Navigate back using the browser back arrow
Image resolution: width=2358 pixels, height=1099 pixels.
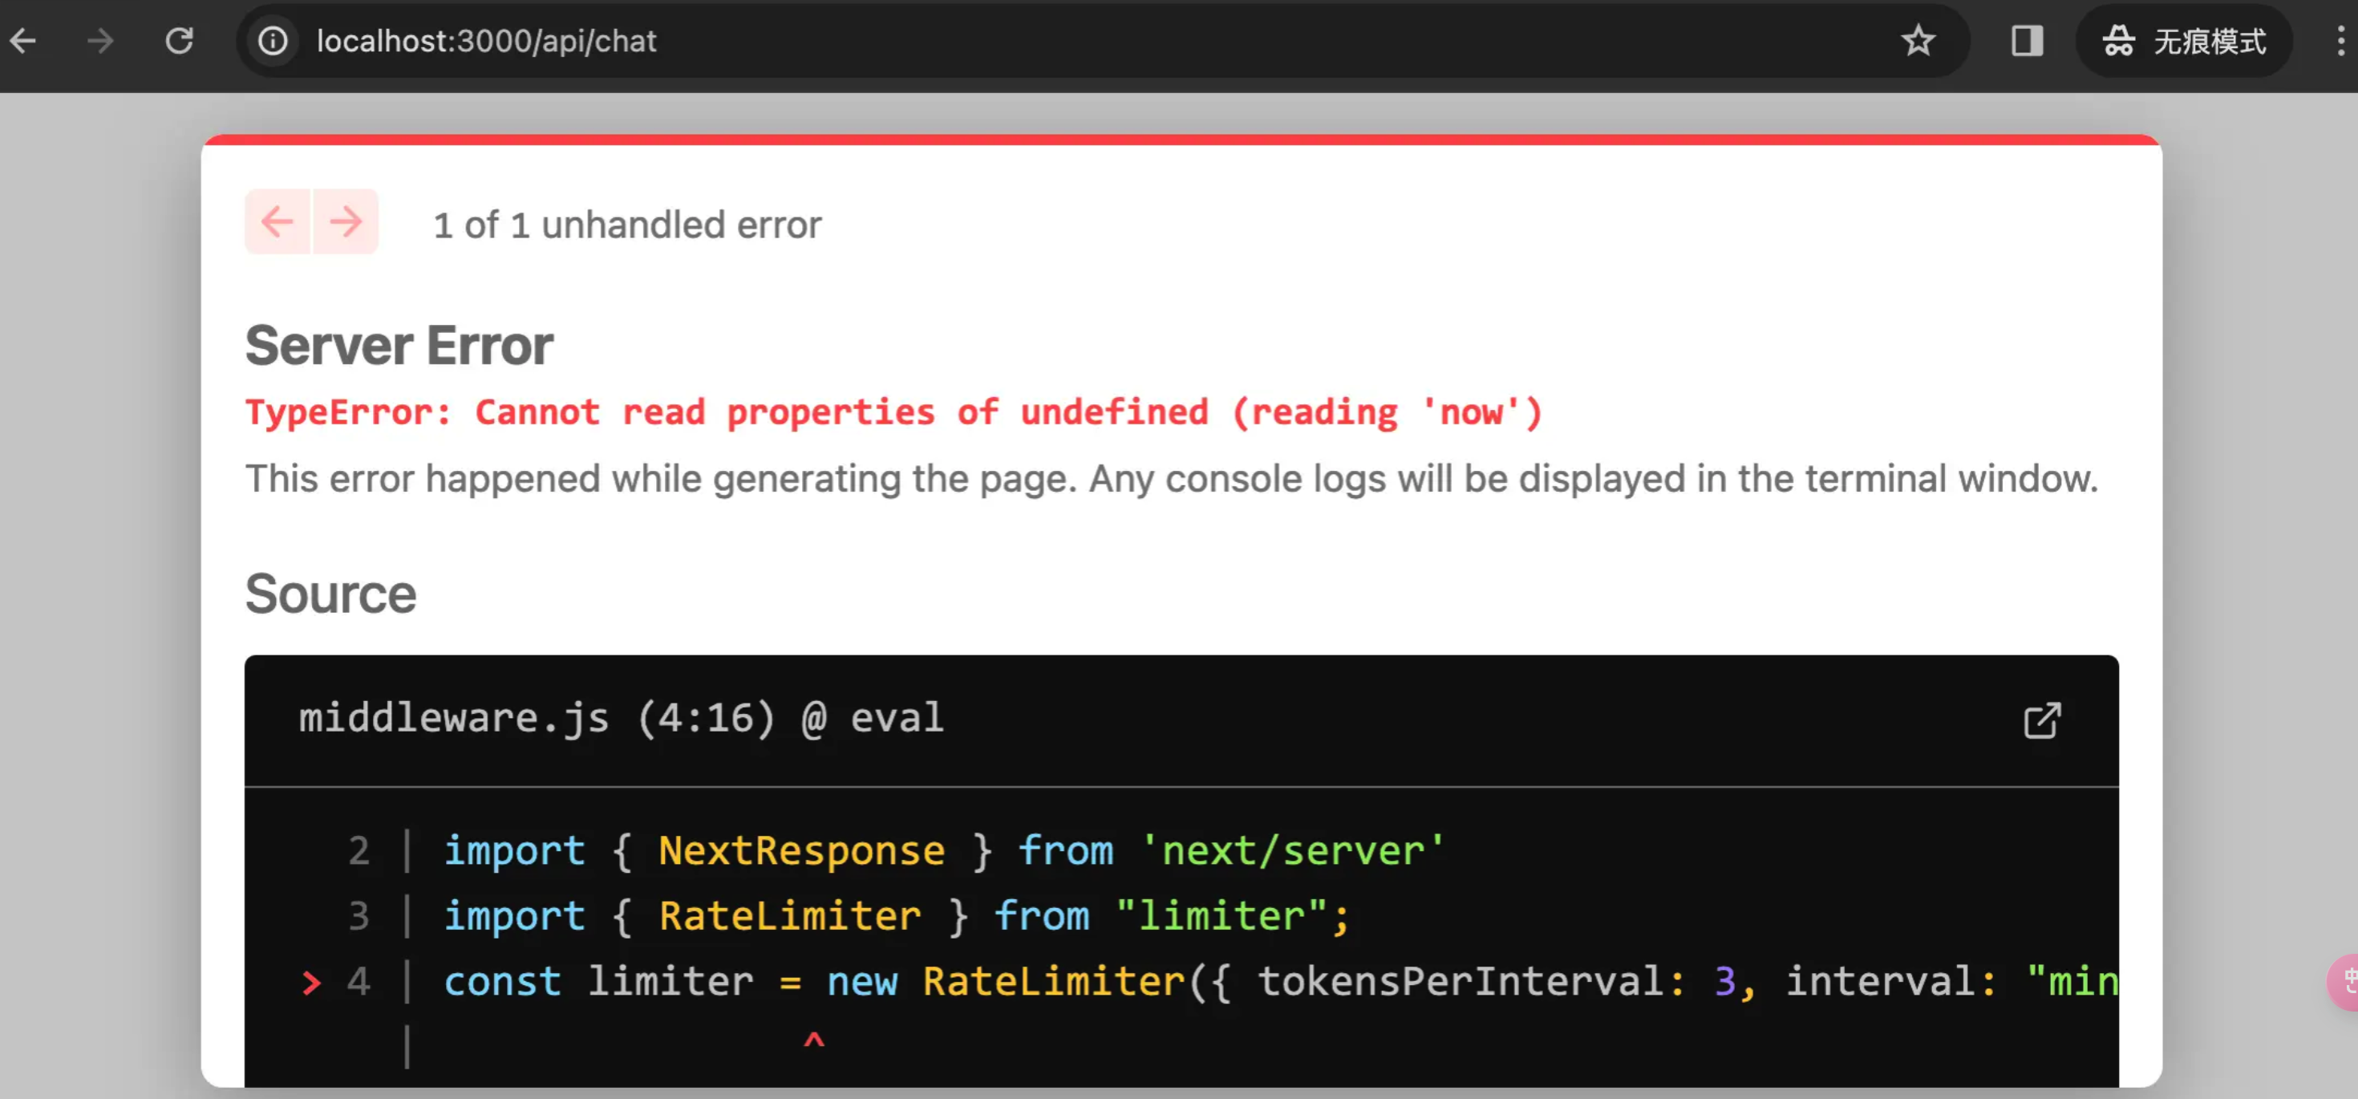click(24, 41)
